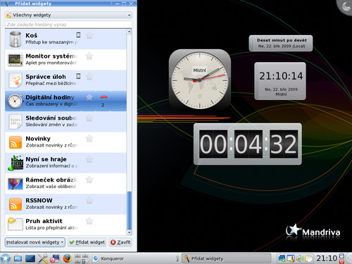352x264 pixels.
Task: Click the Rámeček obrázku balloon picture icon
Action: (15, 184)
